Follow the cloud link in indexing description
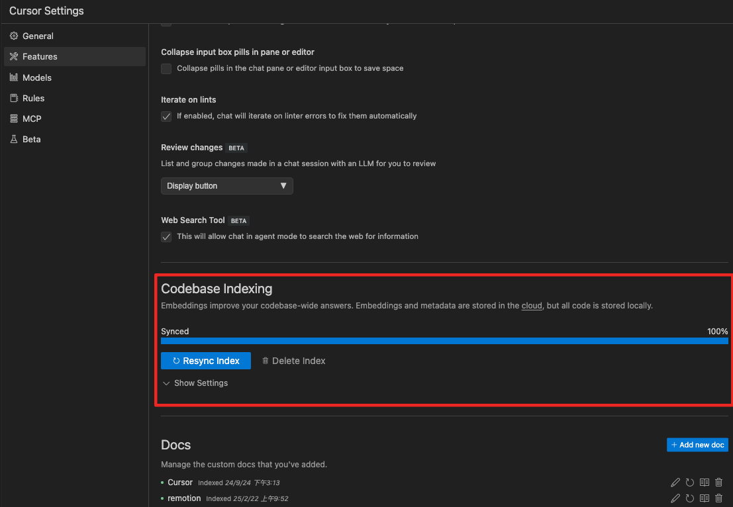Viewport: 733px width, 507px height. click(x=532, y=306)
